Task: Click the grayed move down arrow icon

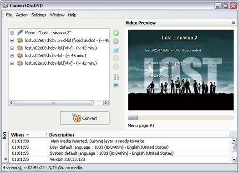Action: tap(116, 67)
